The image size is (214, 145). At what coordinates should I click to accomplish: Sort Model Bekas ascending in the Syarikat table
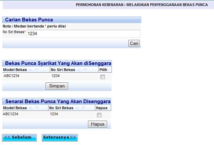point(31,70)
